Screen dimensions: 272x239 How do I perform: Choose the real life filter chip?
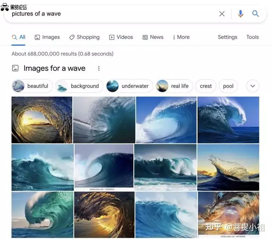tap(174, 86)
